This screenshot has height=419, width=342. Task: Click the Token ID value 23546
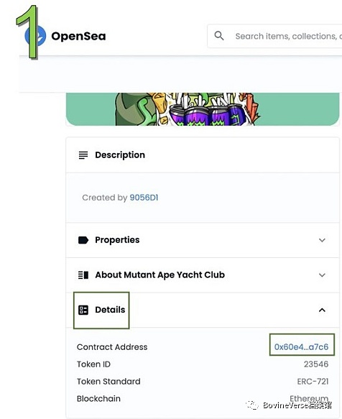click(316, 364)
